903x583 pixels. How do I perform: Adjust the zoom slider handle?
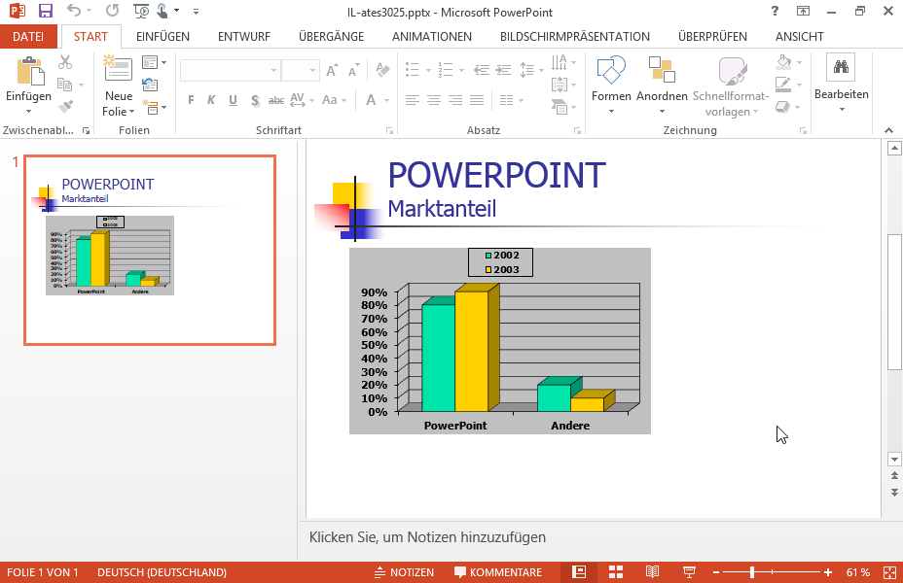752,572
